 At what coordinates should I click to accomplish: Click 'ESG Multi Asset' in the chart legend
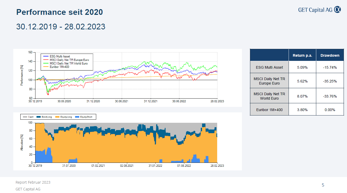point(60,56)
